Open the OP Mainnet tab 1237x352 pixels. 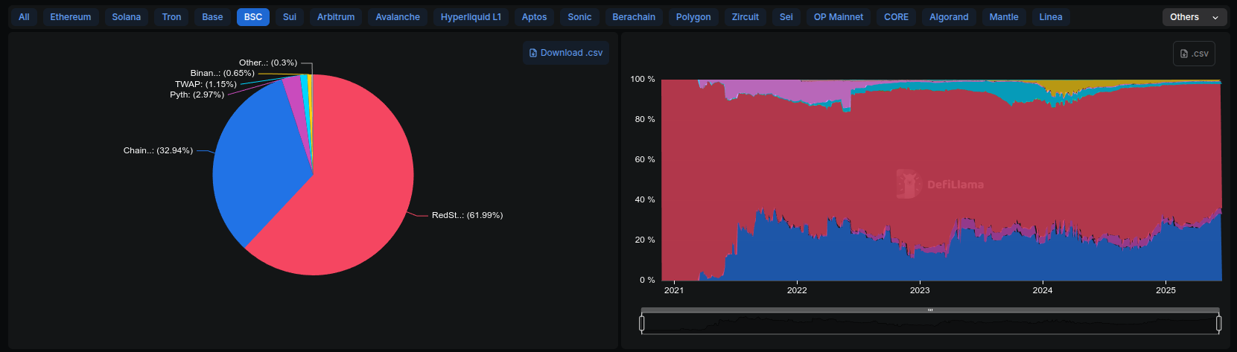(x=839, y=17)
